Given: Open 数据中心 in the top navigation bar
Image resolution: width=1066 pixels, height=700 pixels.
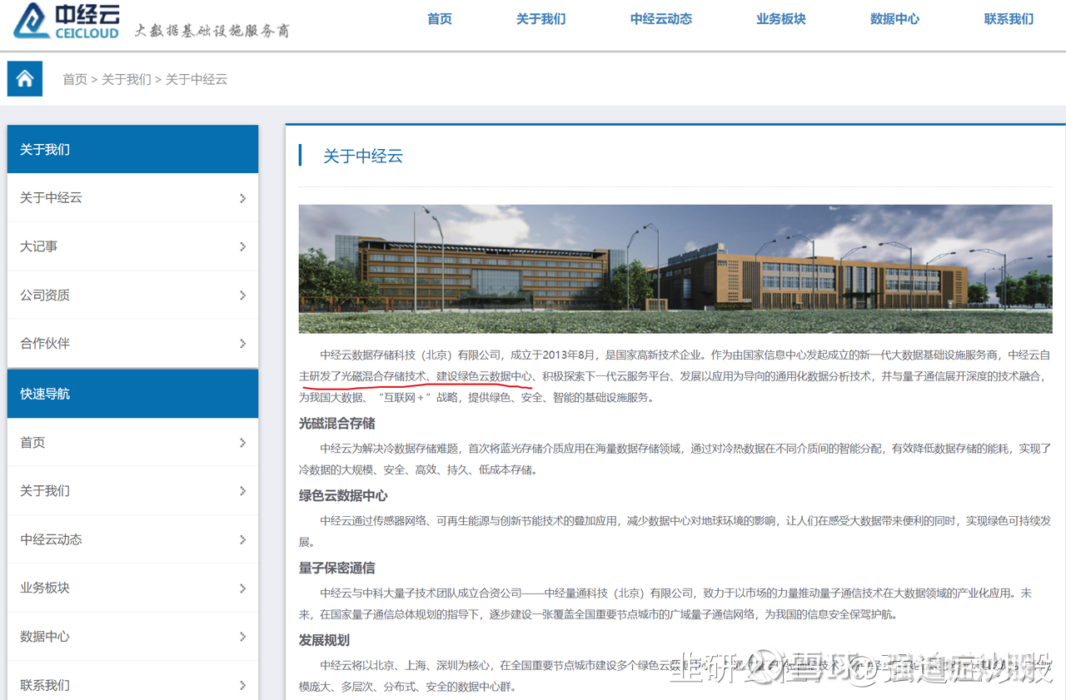Looking at the screenshot, I should (x=894, y=19).
